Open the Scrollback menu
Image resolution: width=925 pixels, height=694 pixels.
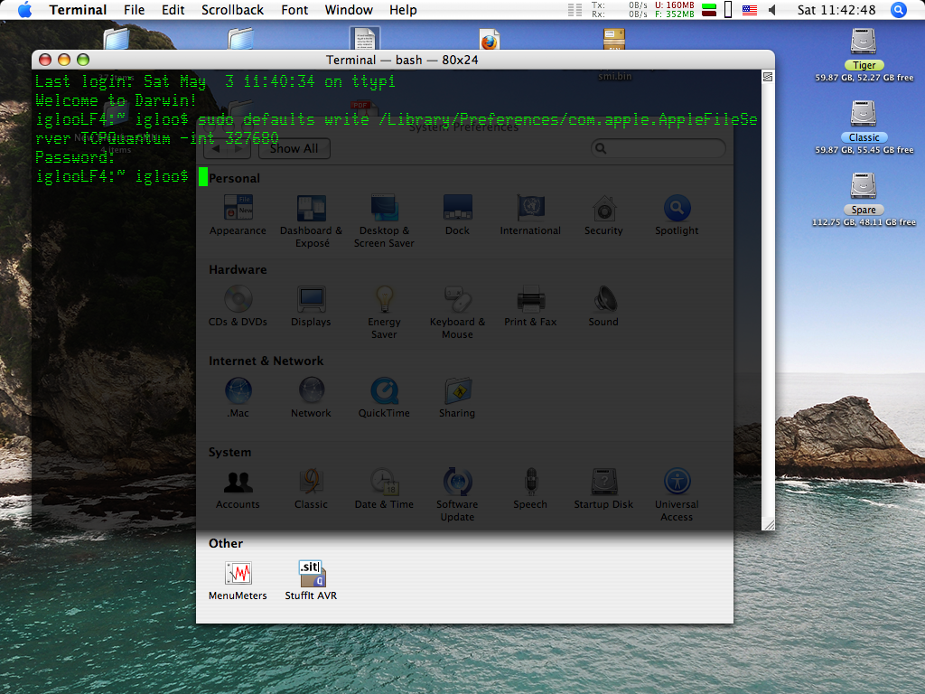tap(232, 10)
